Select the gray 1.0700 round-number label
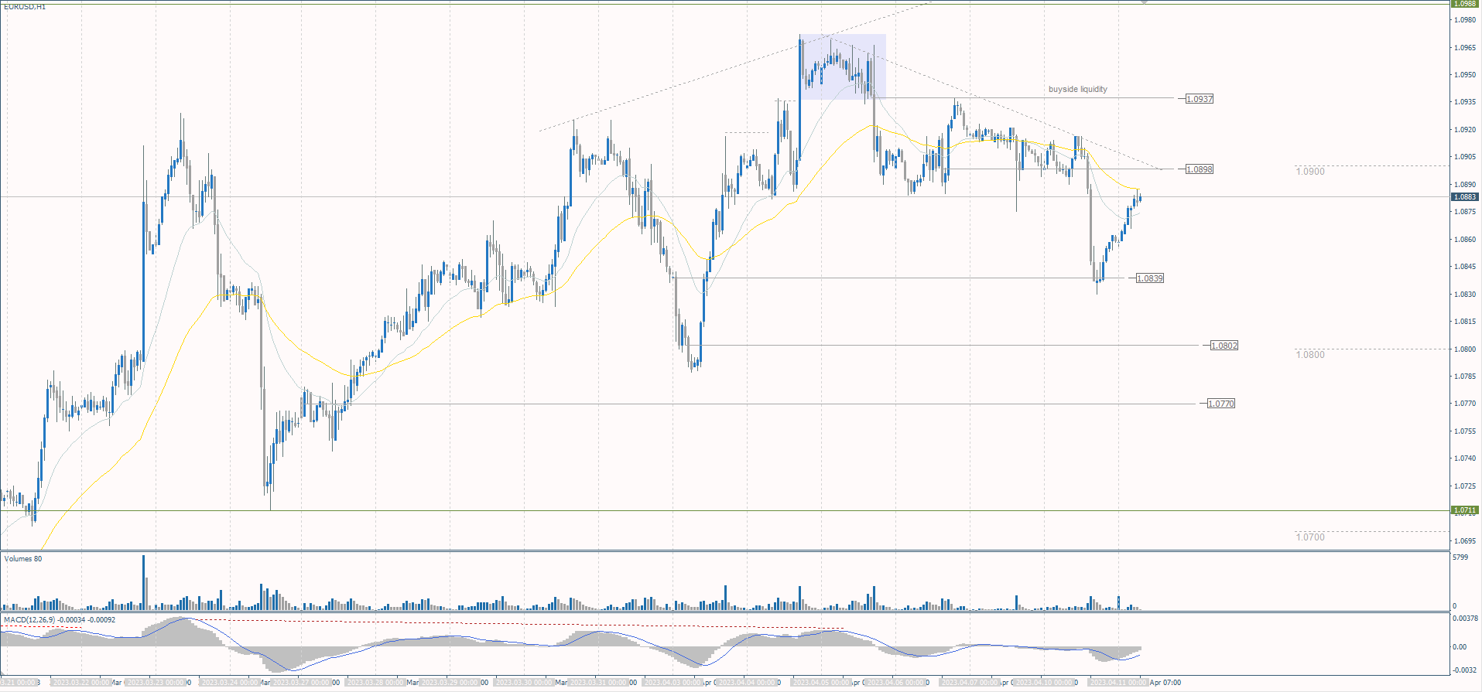 (x=1310, y=537)
